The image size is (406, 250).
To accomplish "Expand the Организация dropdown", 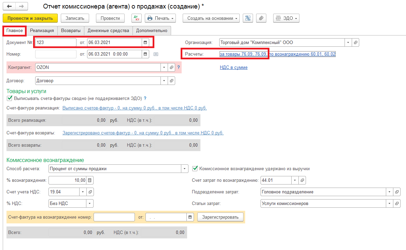I will pos(348,42).
